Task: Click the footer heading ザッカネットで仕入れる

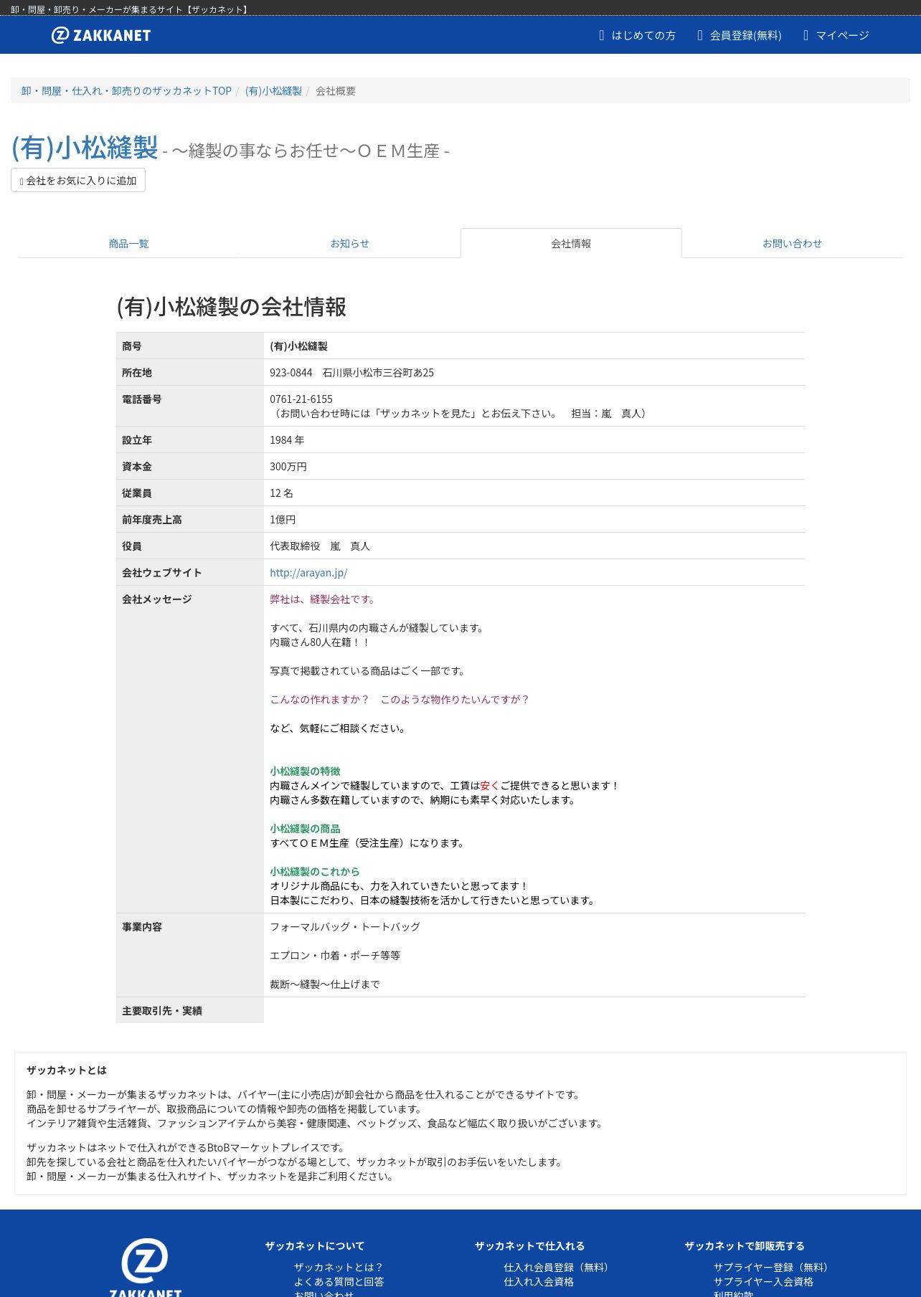Action: (529, 1246)
